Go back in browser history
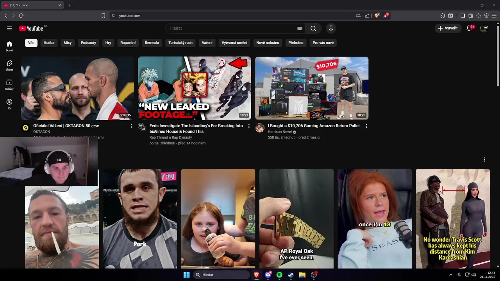 (5, 16)
